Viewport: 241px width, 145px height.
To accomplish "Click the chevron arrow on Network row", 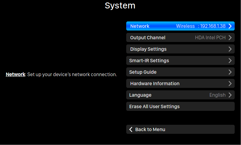I will pyautogui.click(x=230, y=26).
